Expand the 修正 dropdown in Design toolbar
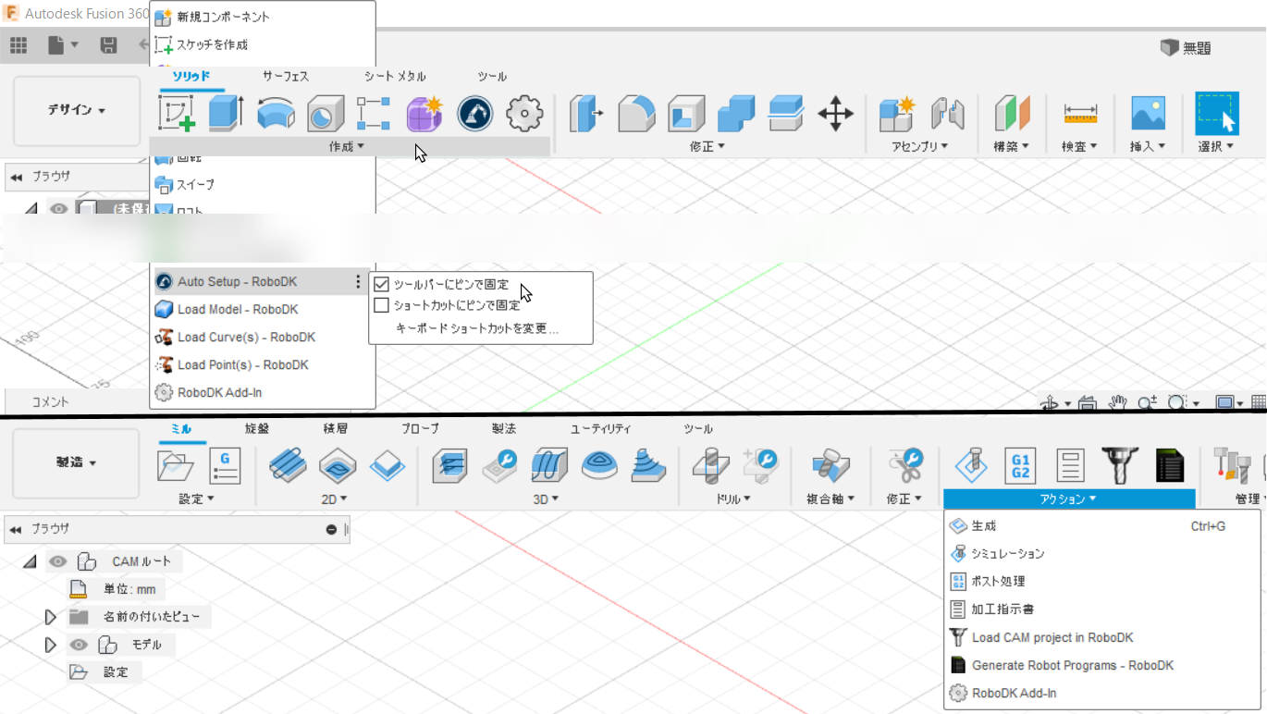1267x714 pixels. [707, 146]
